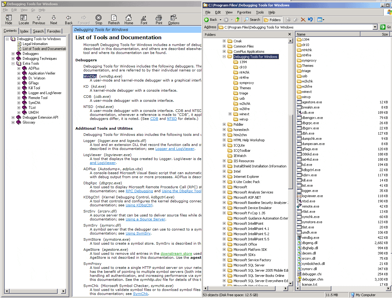Collapse the Extra Tools tree node
Viewport: 392px width, 298px height.
(x=13, y=63)
